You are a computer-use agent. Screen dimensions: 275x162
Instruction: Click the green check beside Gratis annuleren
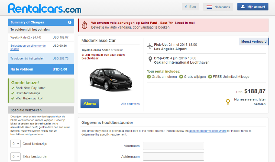[149, 77]
